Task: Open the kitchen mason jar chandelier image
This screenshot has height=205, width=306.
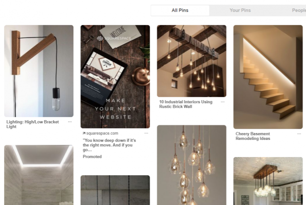Action: tap(268, 181)
